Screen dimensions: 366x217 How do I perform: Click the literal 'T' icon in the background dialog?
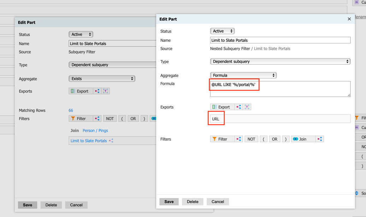point(105,91)
